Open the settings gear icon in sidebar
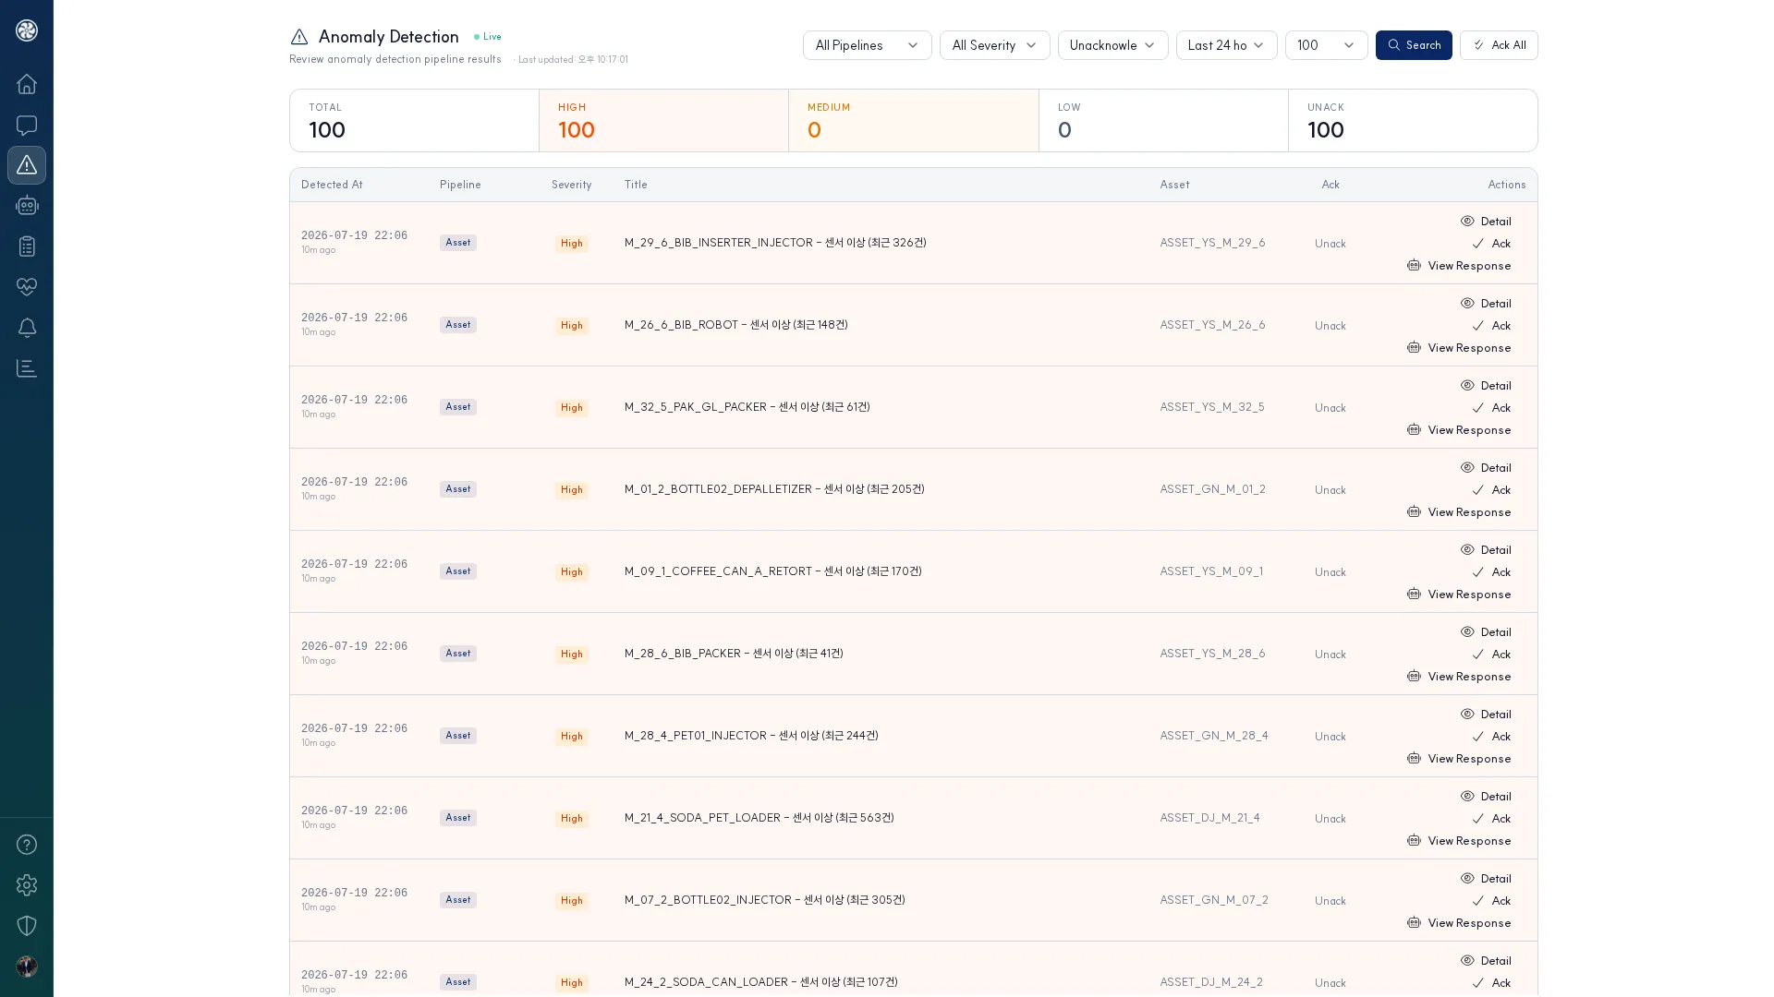Image resolution: width=1774 pixels, height=997 pixels. point(27,885)
